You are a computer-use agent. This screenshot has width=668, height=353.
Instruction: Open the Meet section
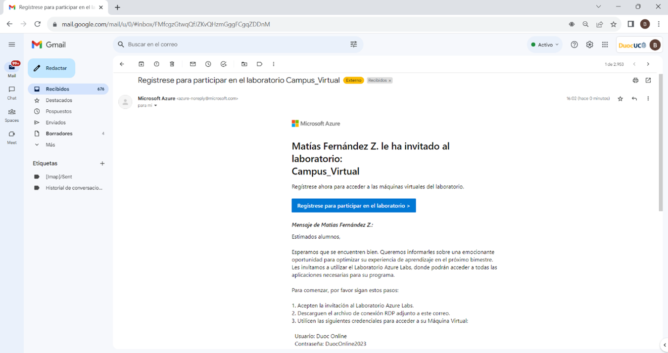tap(12, 137)
